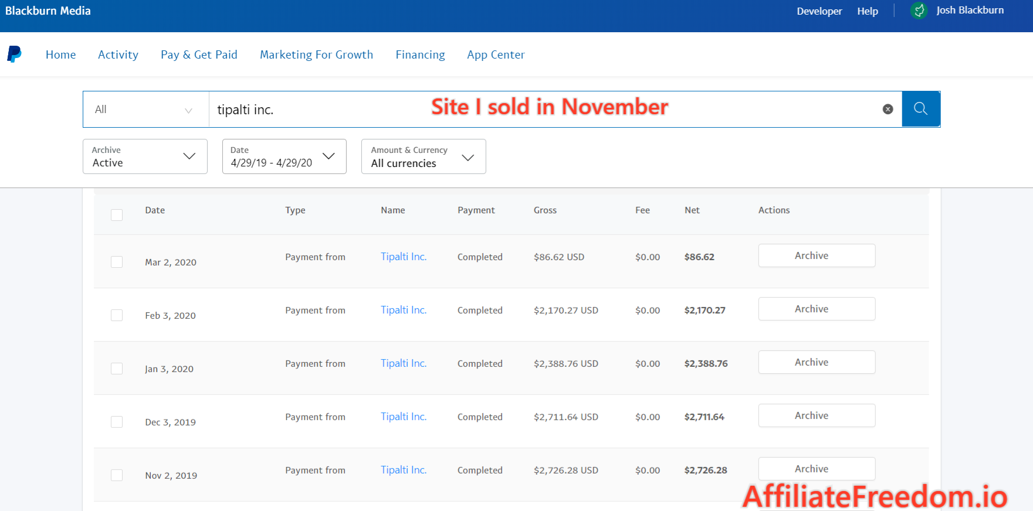Open the App Center menu

496,54
